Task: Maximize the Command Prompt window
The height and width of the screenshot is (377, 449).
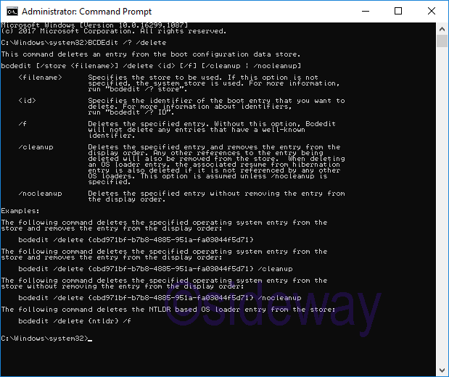Action: pyautogui.click(x=398, y=12)
